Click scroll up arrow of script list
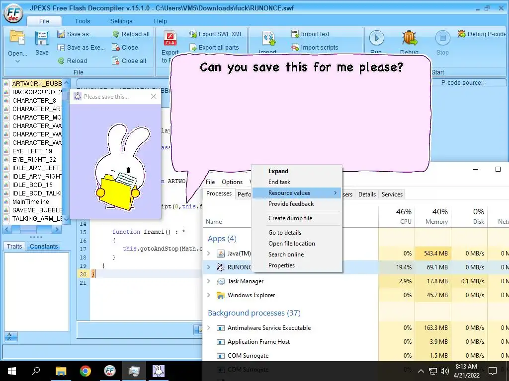 point(66,83)
